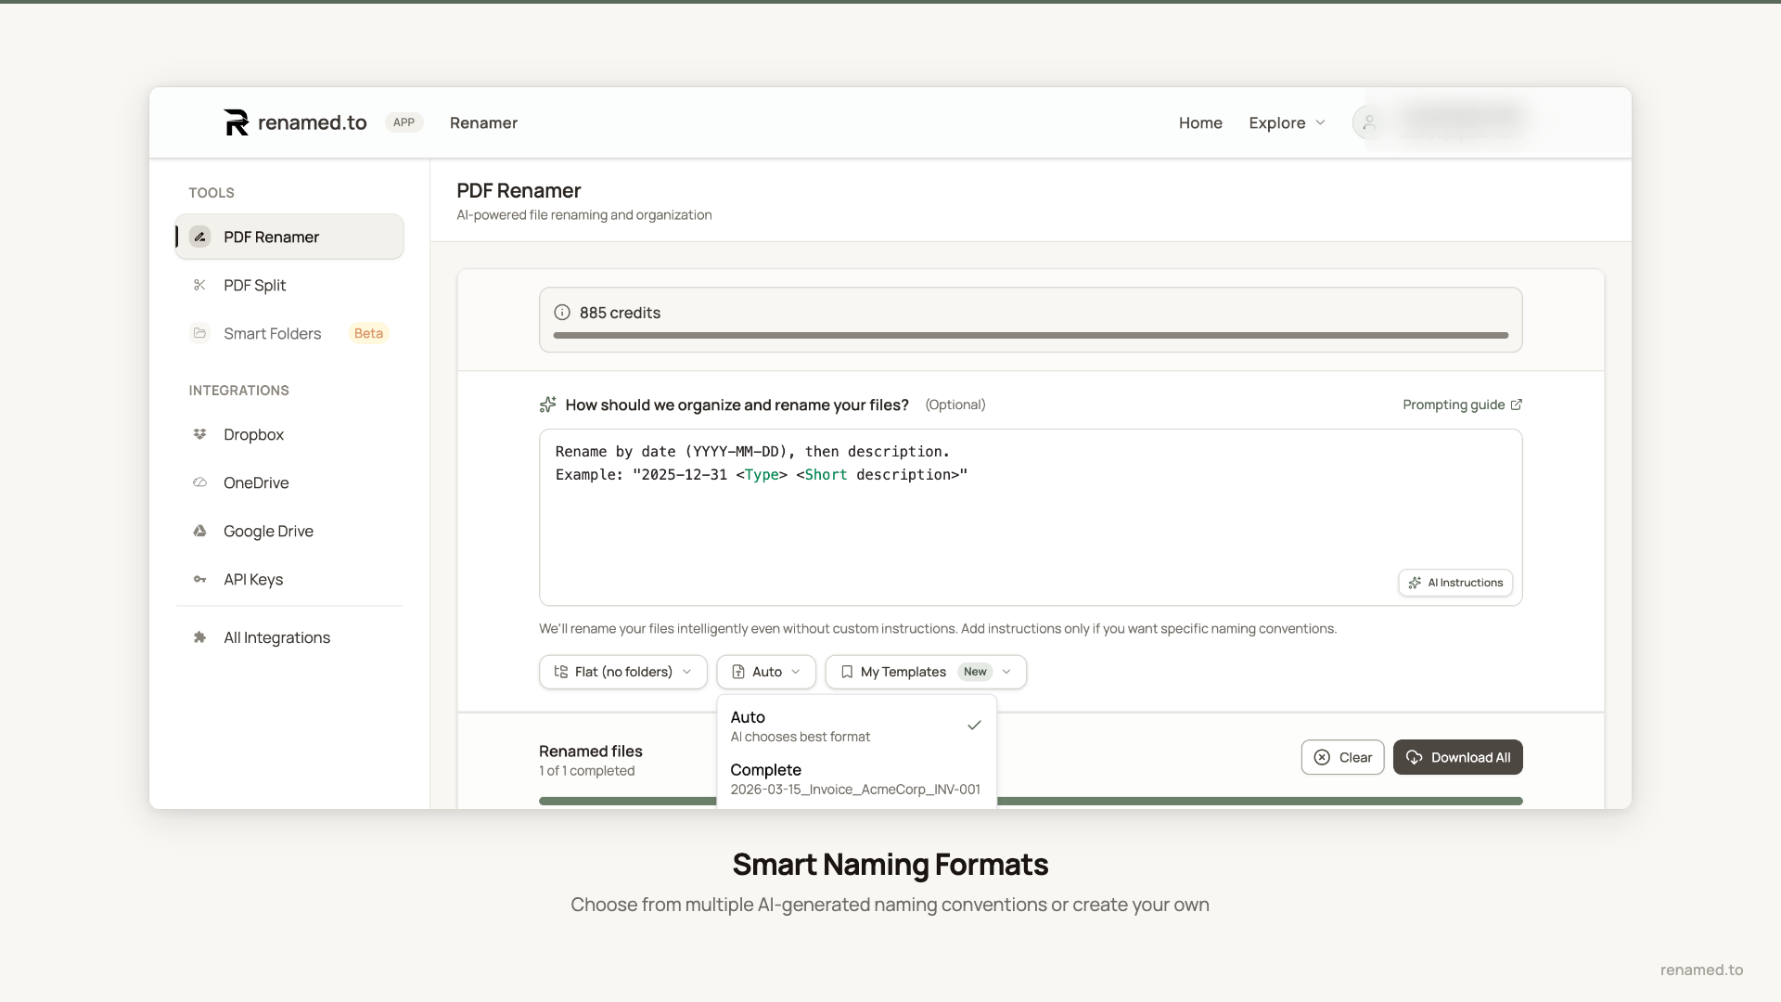Open the My Templates dropdown
Screen dimensions: 1781x1002
coord(925,672)
